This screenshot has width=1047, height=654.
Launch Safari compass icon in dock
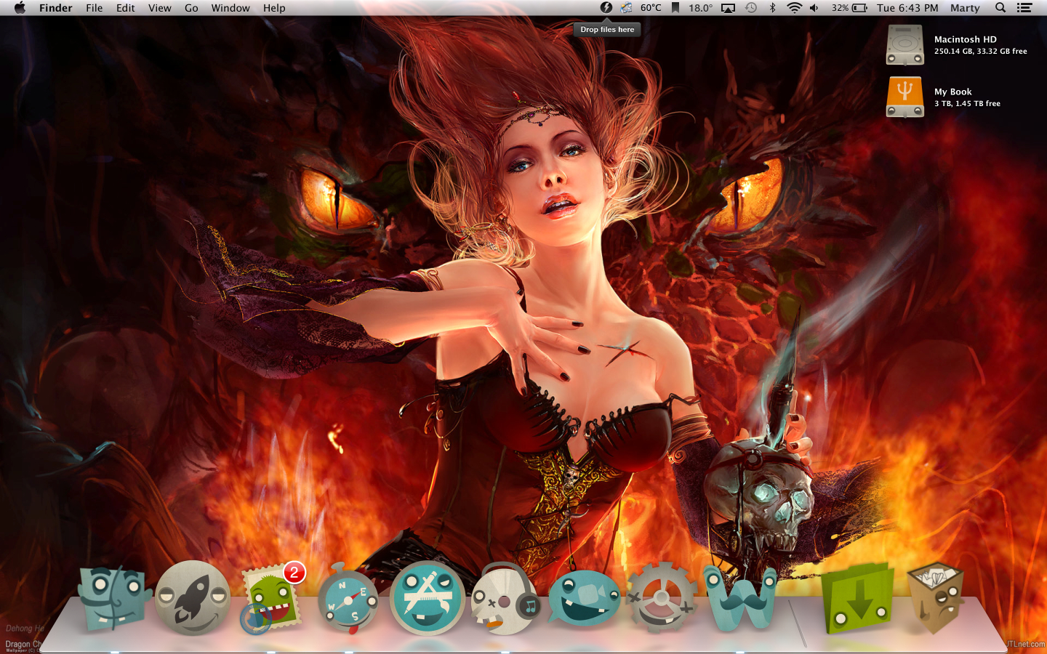[348, 599]
